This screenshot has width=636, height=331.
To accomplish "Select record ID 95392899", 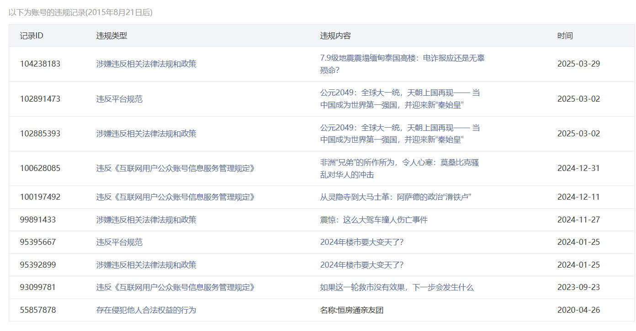I will click(x=38, y=265).
